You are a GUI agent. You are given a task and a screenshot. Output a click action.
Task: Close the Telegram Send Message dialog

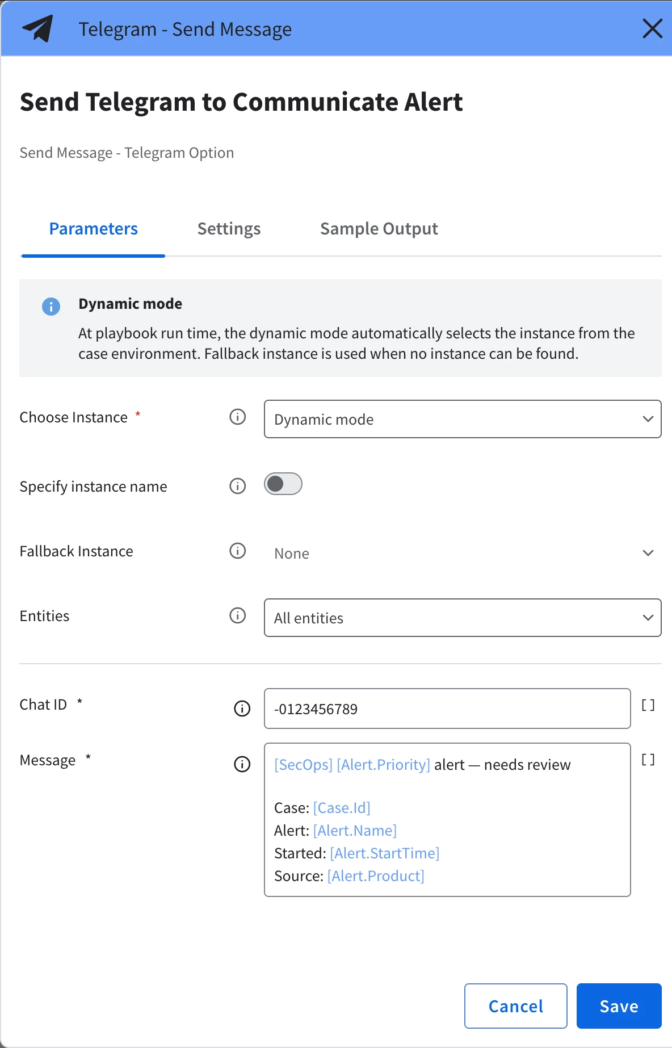tap(653, 28)
